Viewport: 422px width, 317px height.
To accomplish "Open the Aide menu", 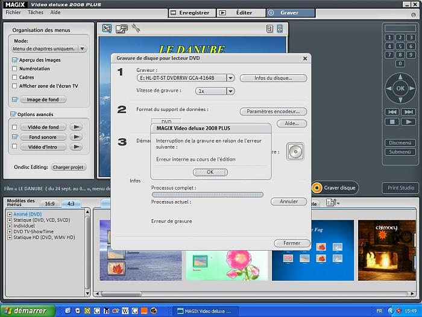I will coord(55,13).
